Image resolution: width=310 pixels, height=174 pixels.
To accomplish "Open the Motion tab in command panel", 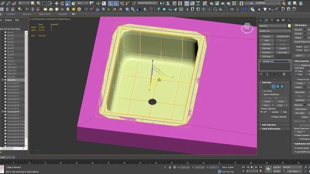I will (x=278, y=20).
